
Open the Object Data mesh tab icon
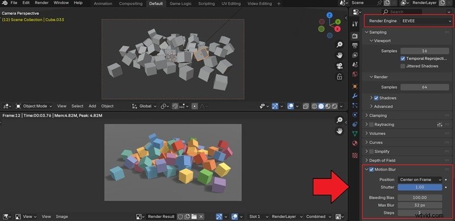[x=354, y=134]
